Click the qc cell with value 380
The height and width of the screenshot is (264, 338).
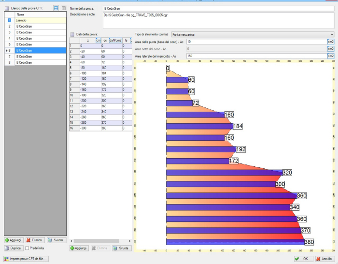pyautogui.click(x=112, y=128)
